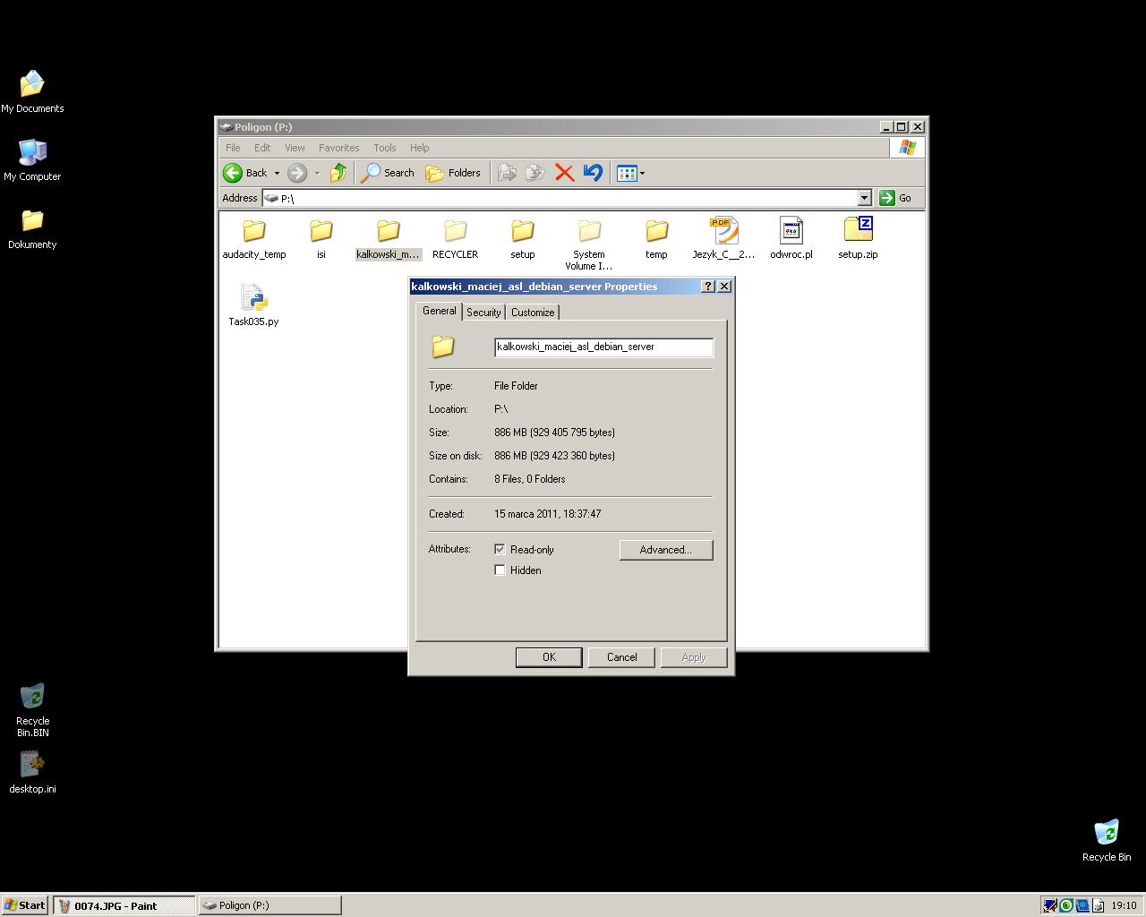Select the RECYCLER folder
The image size is (1146, 917).
pos(455,239)
